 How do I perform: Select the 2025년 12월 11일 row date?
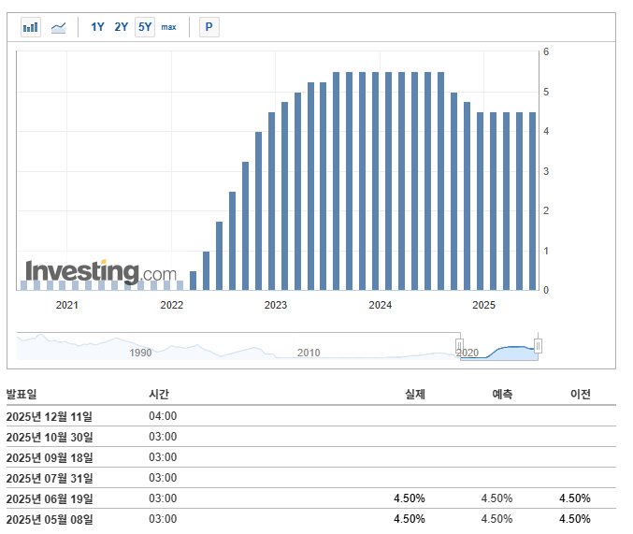pyautogui.click(x=50, y=416)
